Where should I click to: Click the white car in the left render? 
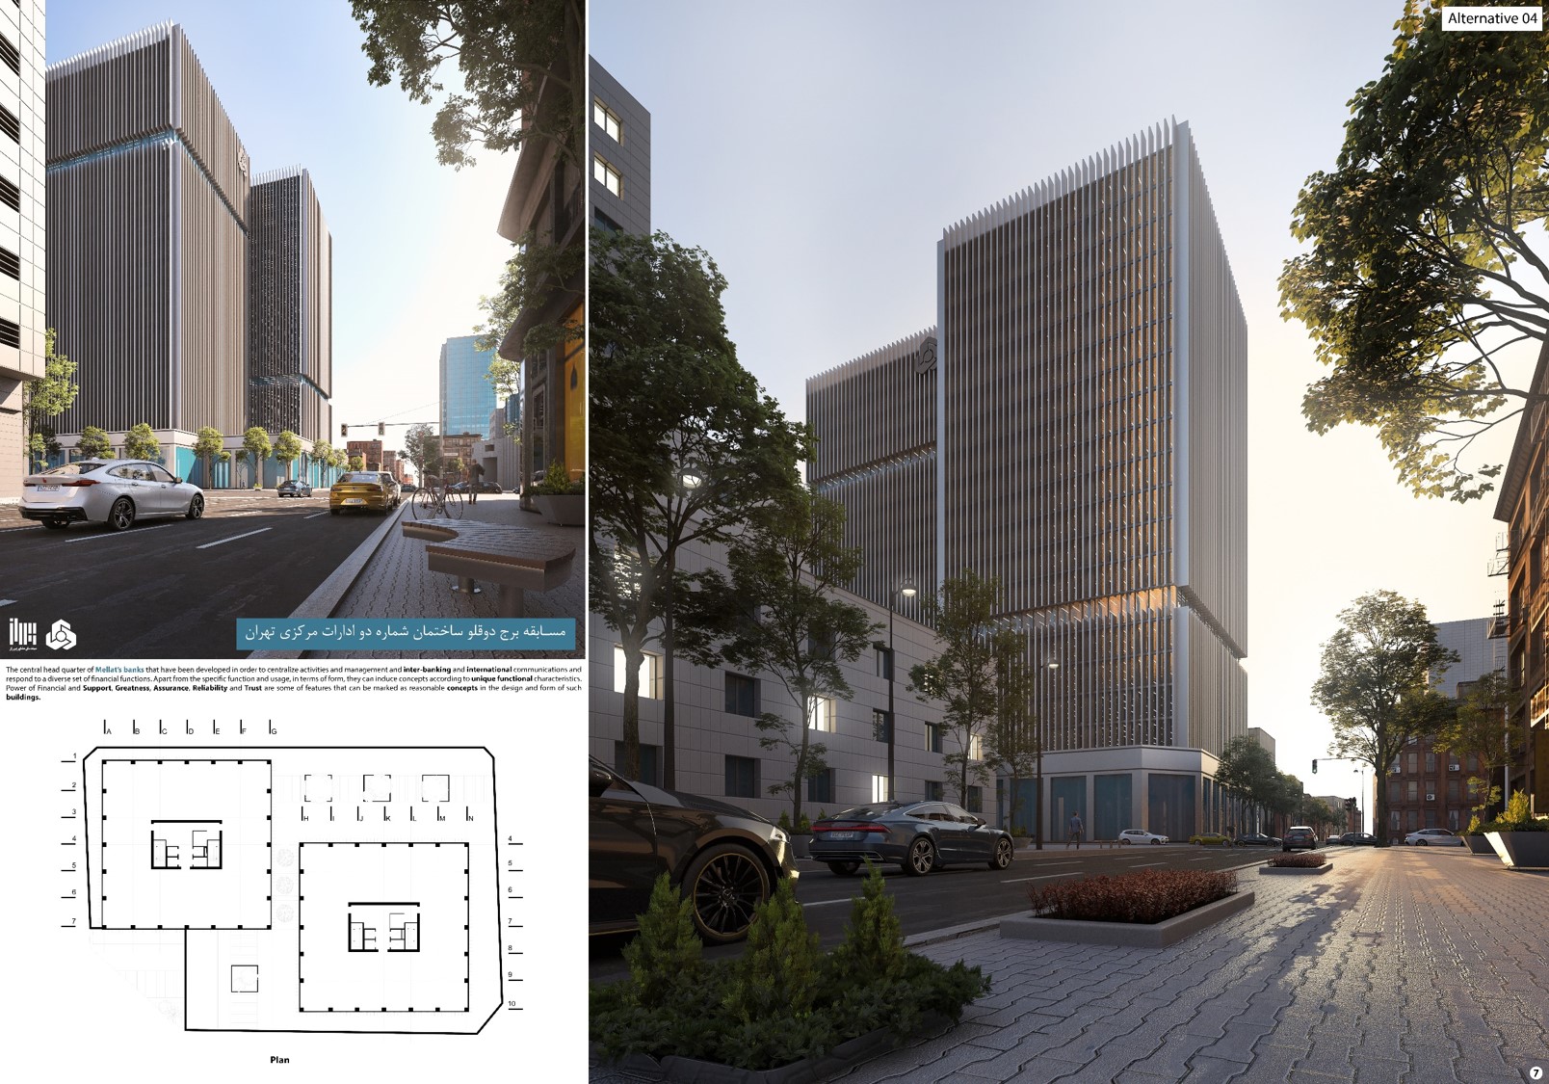coord(113,495)
